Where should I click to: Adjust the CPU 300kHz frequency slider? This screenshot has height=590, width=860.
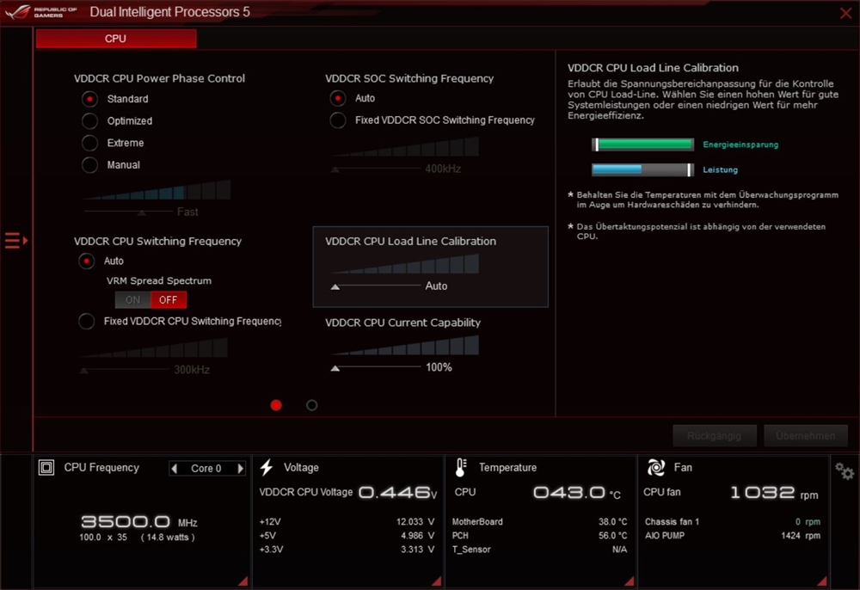[x=84, y=372]
